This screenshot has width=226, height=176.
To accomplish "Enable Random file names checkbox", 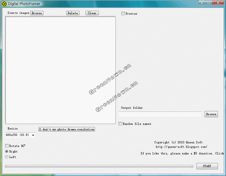I will click(x=120, y=124).
